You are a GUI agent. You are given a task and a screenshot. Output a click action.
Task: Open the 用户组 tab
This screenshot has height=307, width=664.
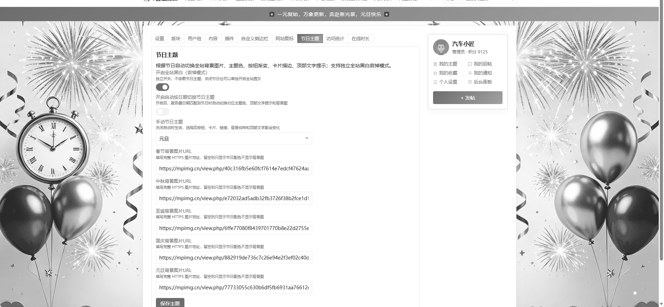tap(194, 39)
